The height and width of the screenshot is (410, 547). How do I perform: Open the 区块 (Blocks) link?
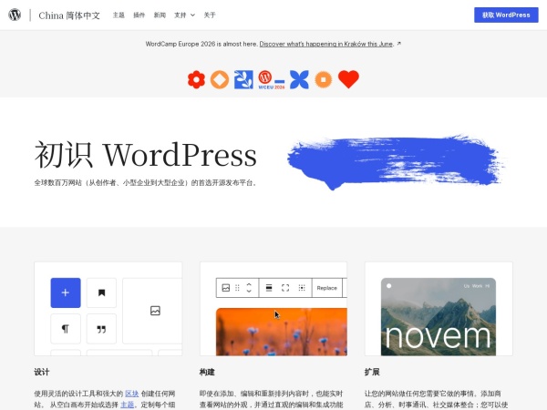click(x=132, y=394)
